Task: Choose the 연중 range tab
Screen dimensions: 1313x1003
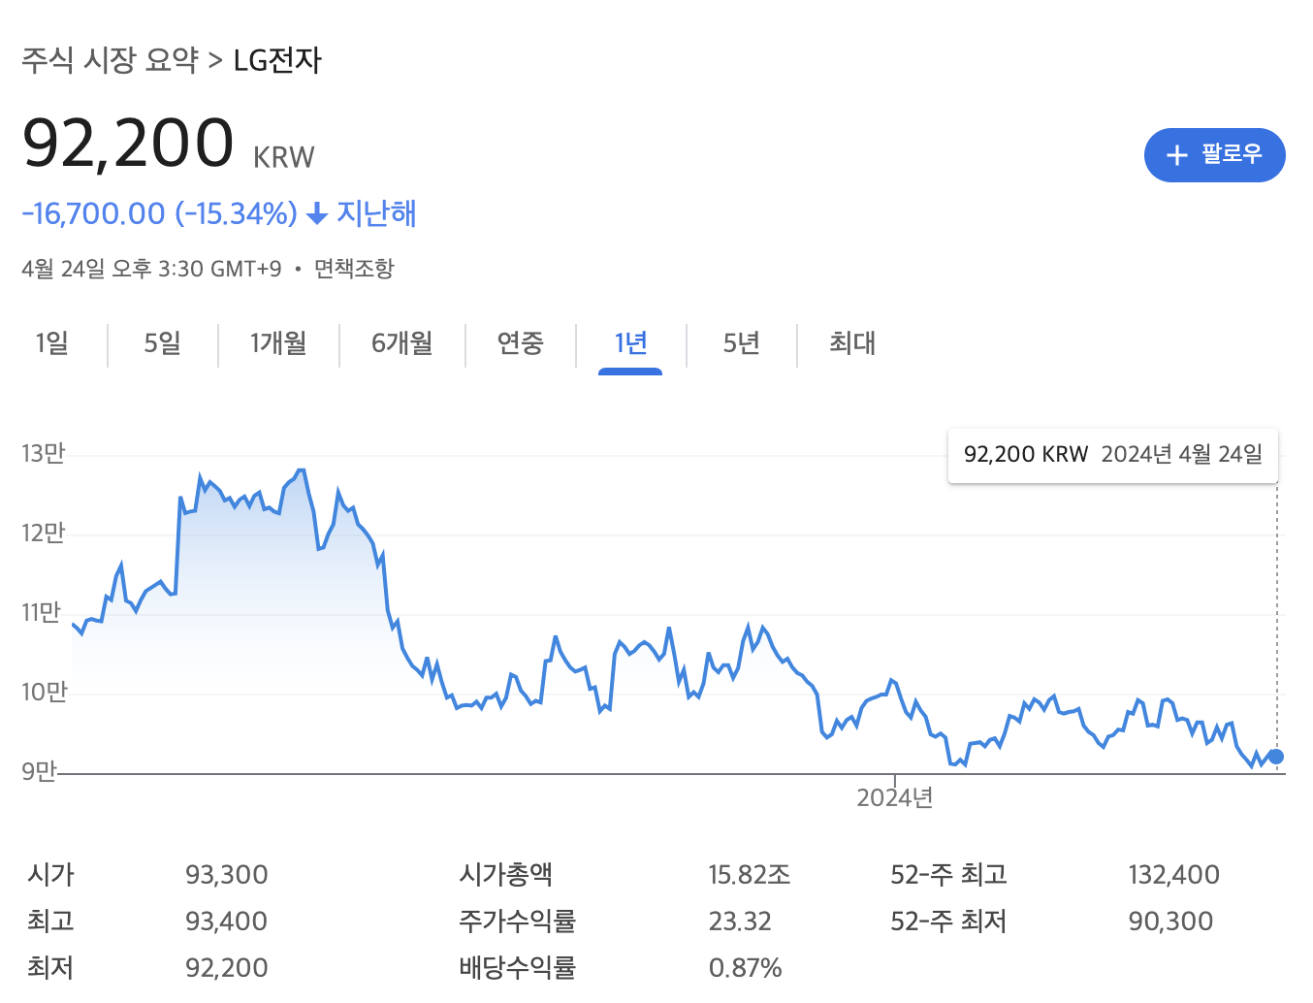Action: point(520,342)
